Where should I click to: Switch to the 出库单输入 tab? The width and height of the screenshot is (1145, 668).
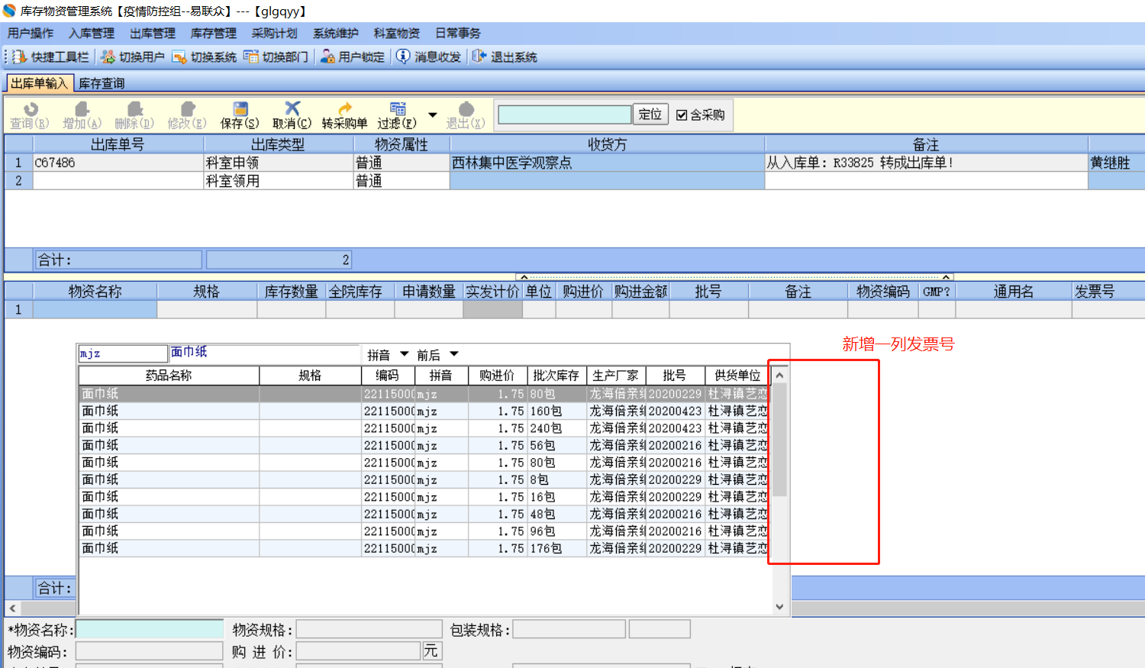pos(39,83)
